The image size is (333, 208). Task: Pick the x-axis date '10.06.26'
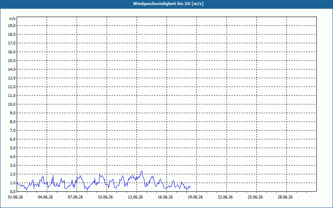pyautogui.click(x=105, y=197)
